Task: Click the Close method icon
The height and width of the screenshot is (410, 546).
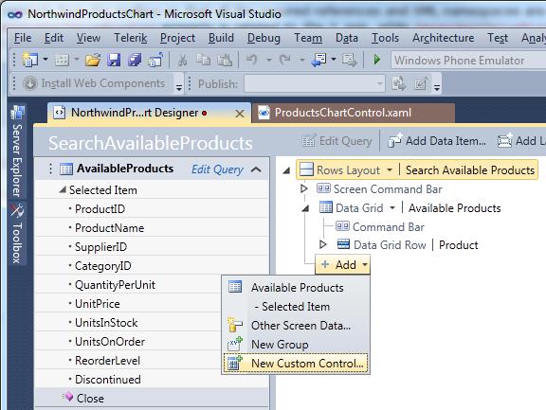Action: click(x=68, y=397)
